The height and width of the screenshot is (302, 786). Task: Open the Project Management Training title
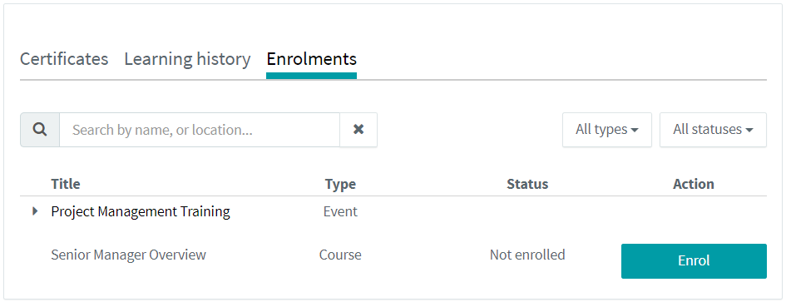pos(141,211)
